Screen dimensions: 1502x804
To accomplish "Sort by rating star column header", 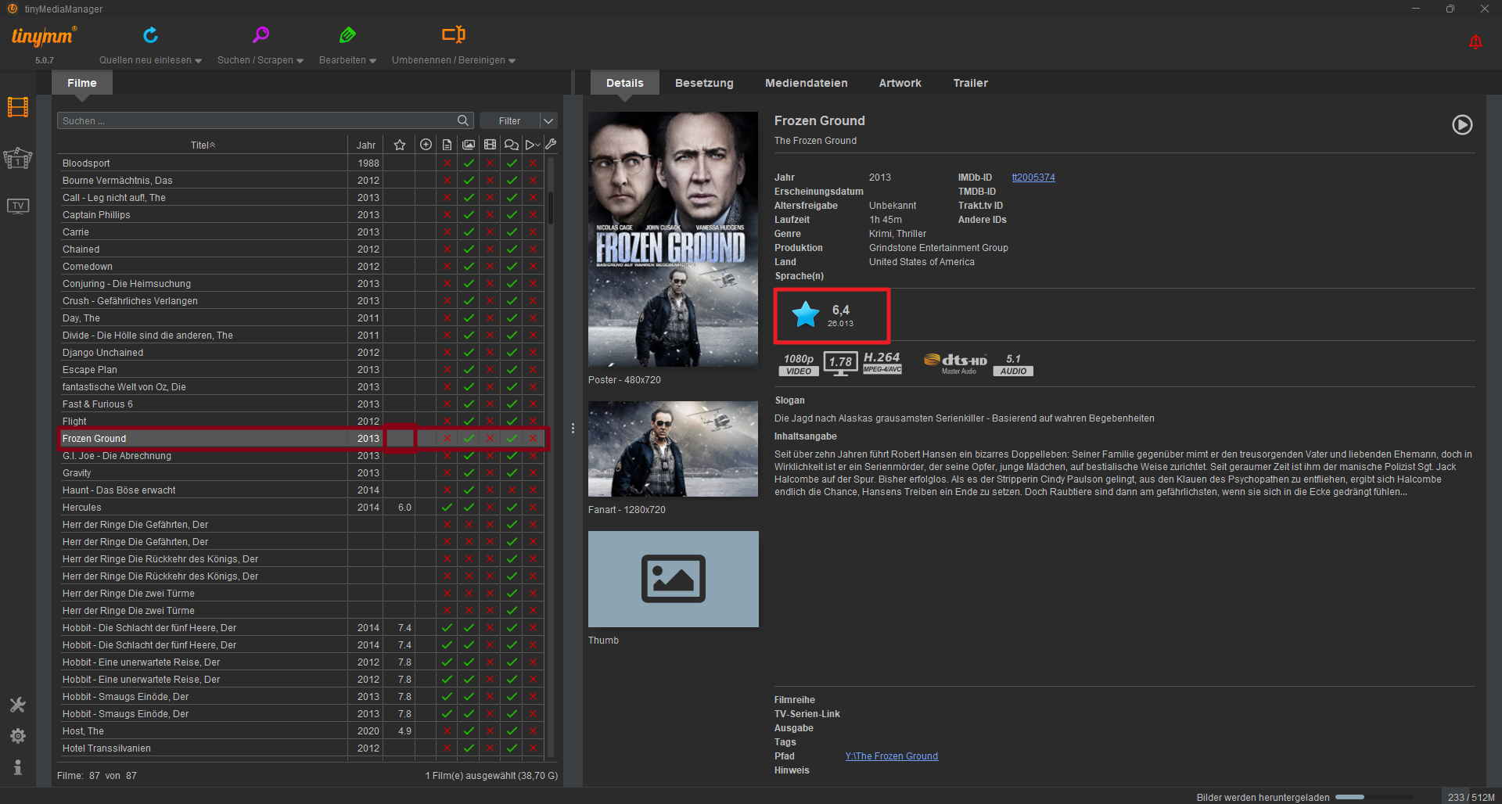I will point(400,145).
